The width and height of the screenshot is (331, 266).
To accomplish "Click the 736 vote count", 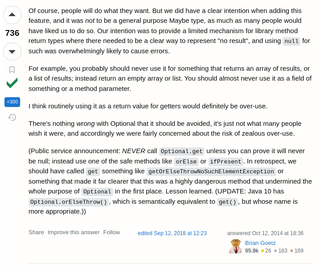I will pos(12,33).
